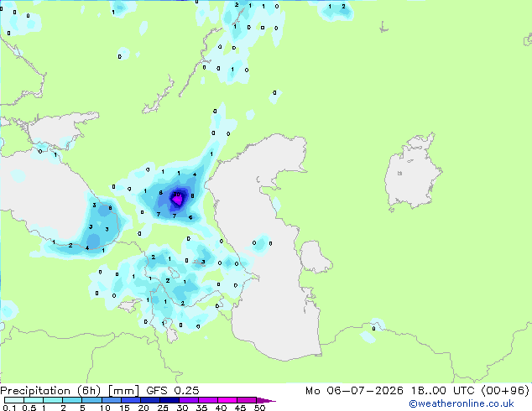
Task: Click the '18:00 UTC' time text
Action: tap(442, 391)
